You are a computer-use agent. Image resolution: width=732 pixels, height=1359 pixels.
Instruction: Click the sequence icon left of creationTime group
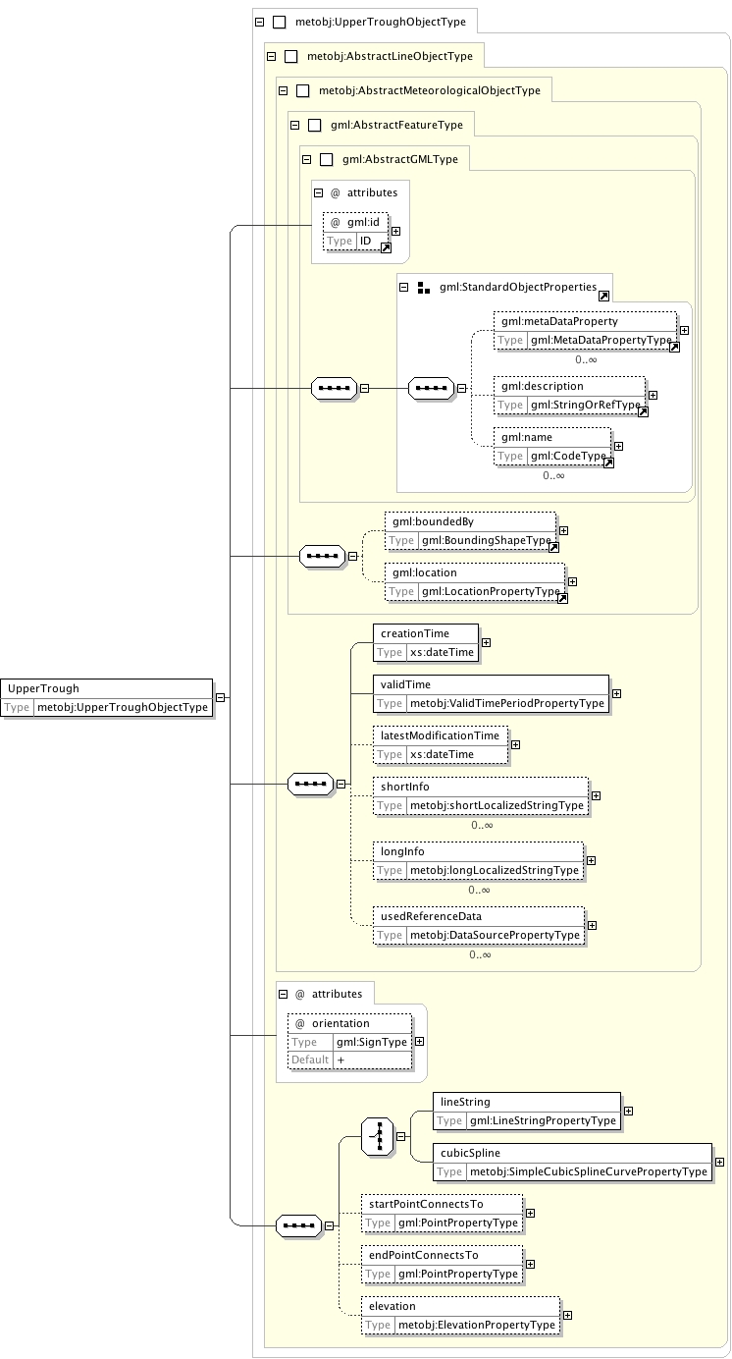[310, 784]
